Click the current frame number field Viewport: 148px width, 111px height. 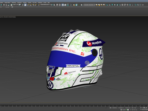point(145,109)
